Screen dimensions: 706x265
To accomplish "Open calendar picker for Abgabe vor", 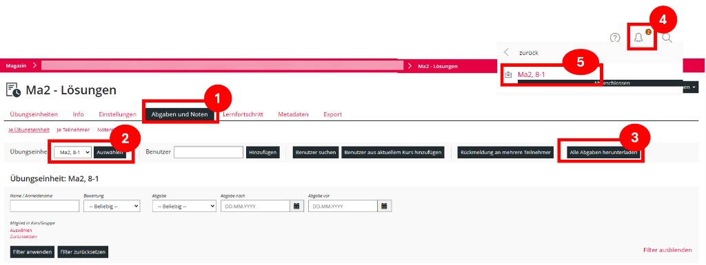I will point(384,206).
